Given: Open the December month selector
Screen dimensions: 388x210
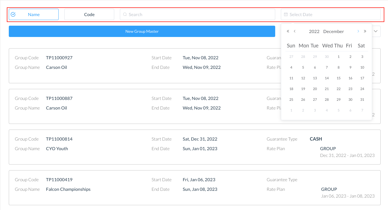Looking at the screenshot, I should (333, 31).
